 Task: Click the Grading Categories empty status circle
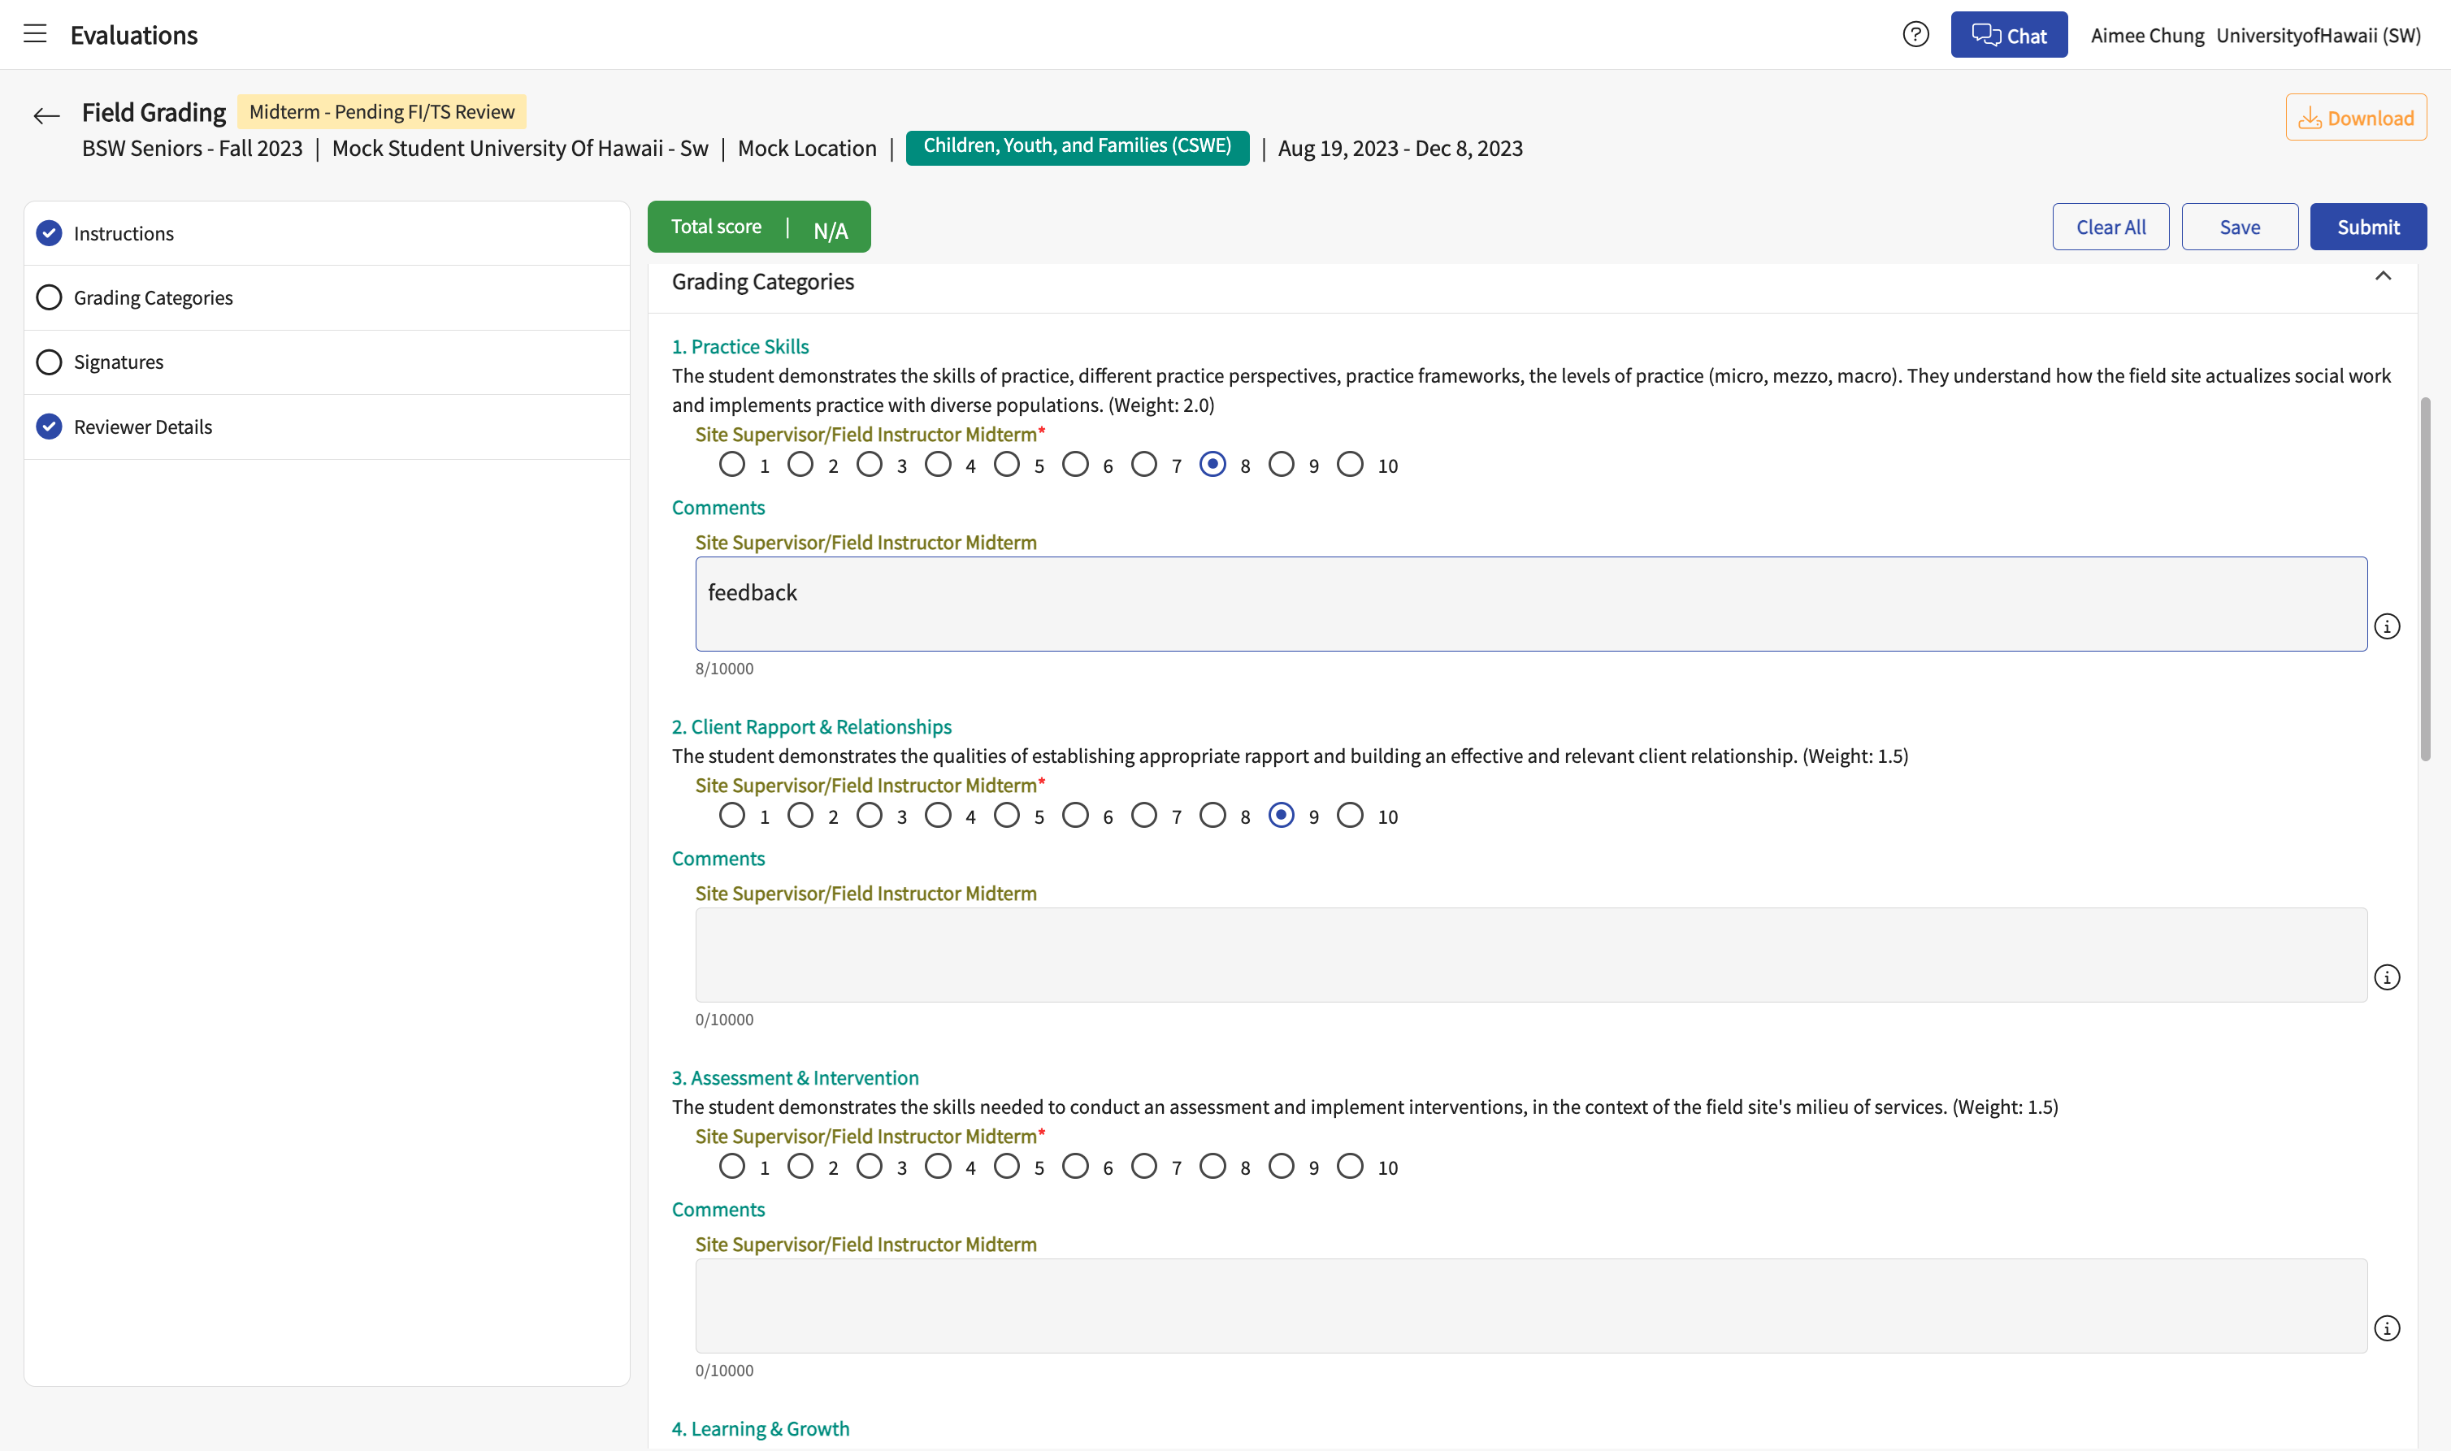click(49, 297)
